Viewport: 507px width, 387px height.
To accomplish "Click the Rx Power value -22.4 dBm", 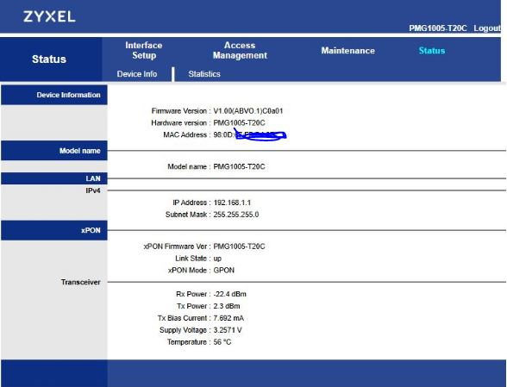I will pos(229,294).
